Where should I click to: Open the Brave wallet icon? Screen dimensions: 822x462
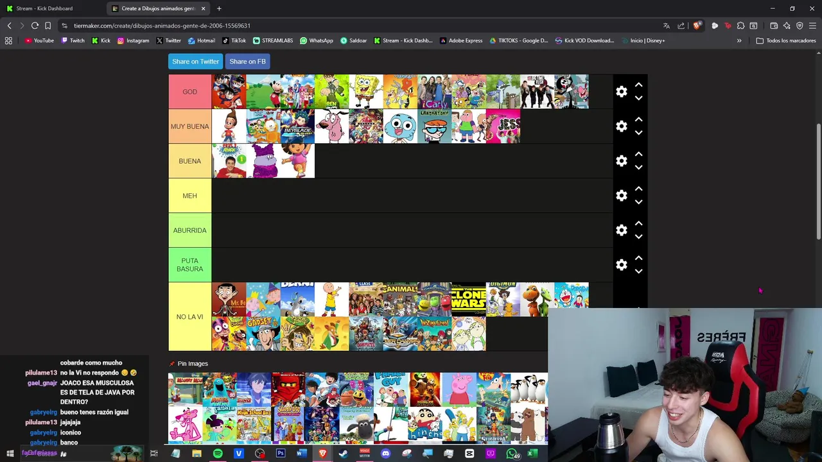click(x=774, y=26)
